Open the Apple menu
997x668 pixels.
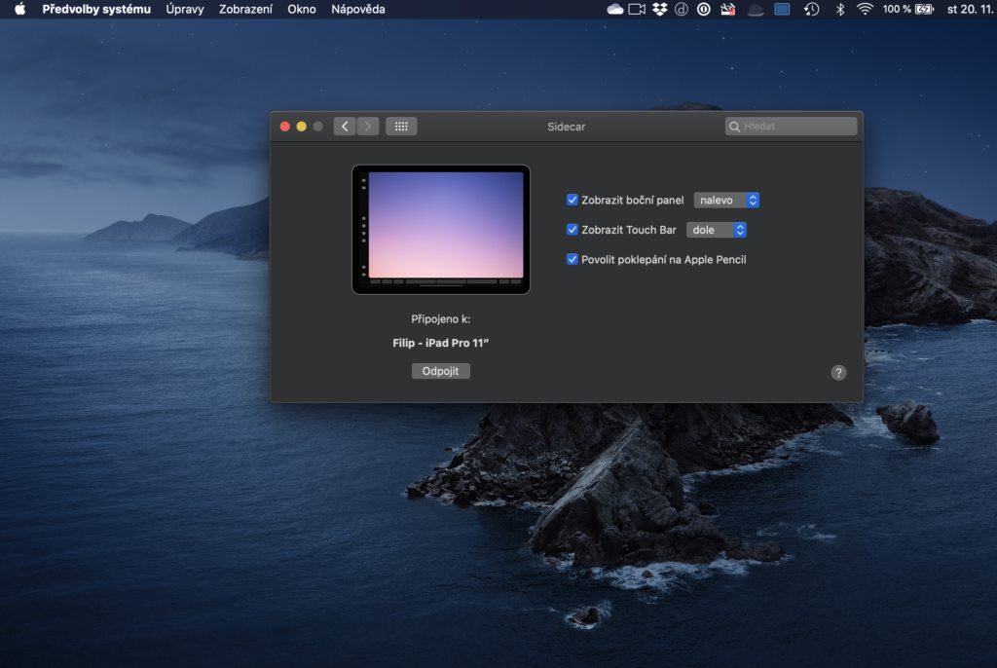pos(20,9)
